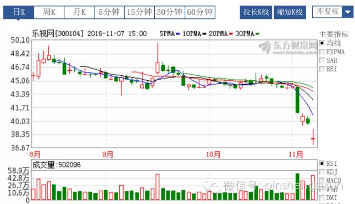The image size is (355, 204).
Task: Click the stock title 乐视网[300104]
Action: tap(58, 34)
